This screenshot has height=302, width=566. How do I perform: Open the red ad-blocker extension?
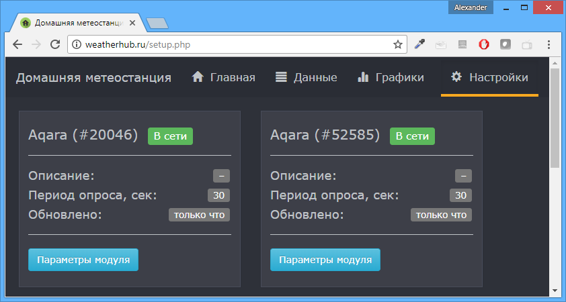484,44
